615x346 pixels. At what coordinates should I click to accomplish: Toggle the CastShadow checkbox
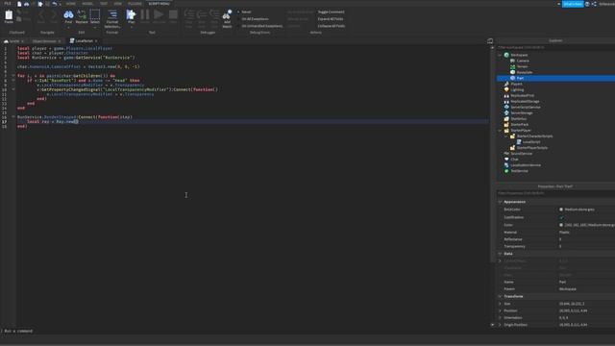click(x=561, y=217)
